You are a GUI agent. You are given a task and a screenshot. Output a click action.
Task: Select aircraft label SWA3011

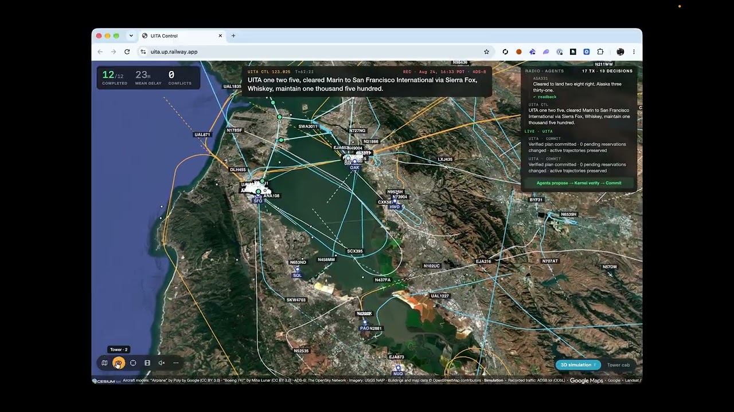click(x=308, y=126)
